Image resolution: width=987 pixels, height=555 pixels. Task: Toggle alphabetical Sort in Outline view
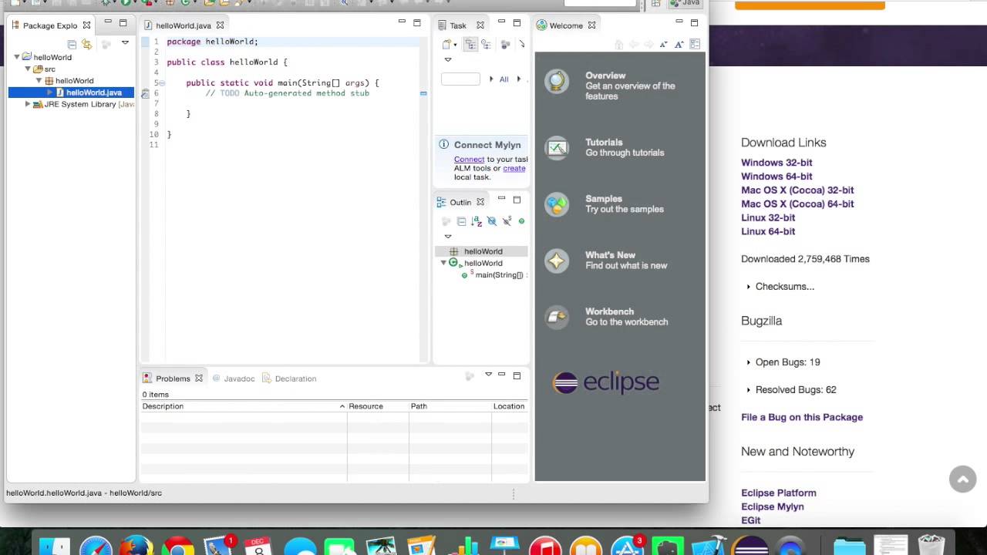[x=477, y=221]
